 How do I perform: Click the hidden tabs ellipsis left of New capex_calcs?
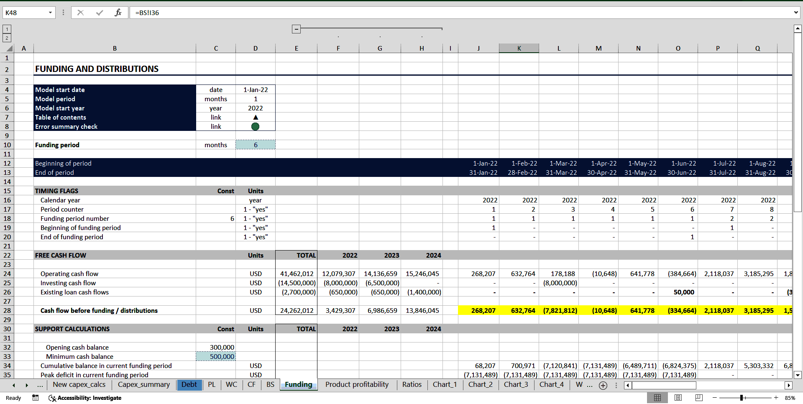pyautogui.click(x=40, y=385)
